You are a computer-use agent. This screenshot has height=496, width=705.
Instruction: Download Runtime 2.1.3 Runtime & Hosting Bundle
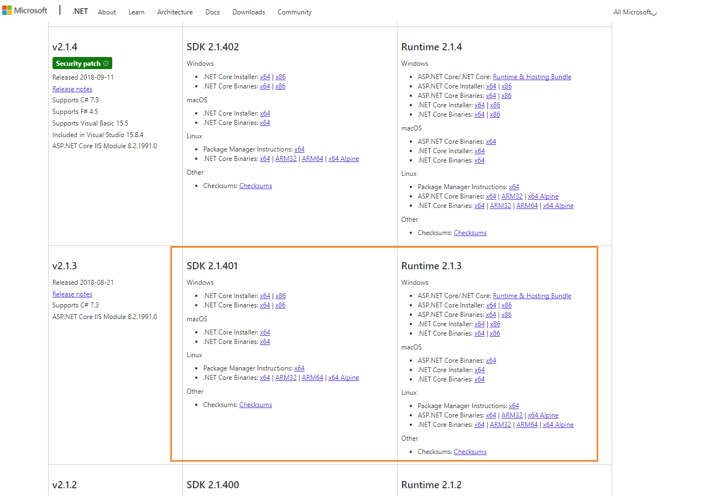point(532,296)
